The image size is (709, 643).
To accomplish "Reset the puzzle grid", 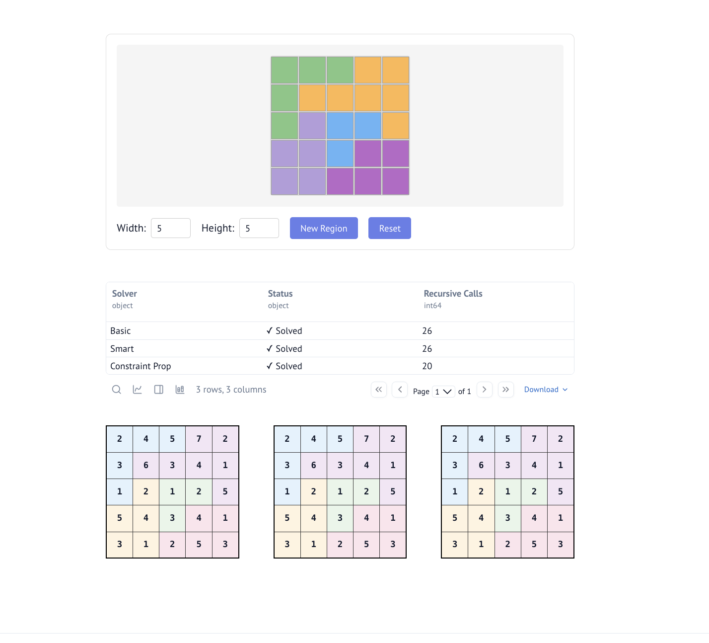I will coord(390,228).
